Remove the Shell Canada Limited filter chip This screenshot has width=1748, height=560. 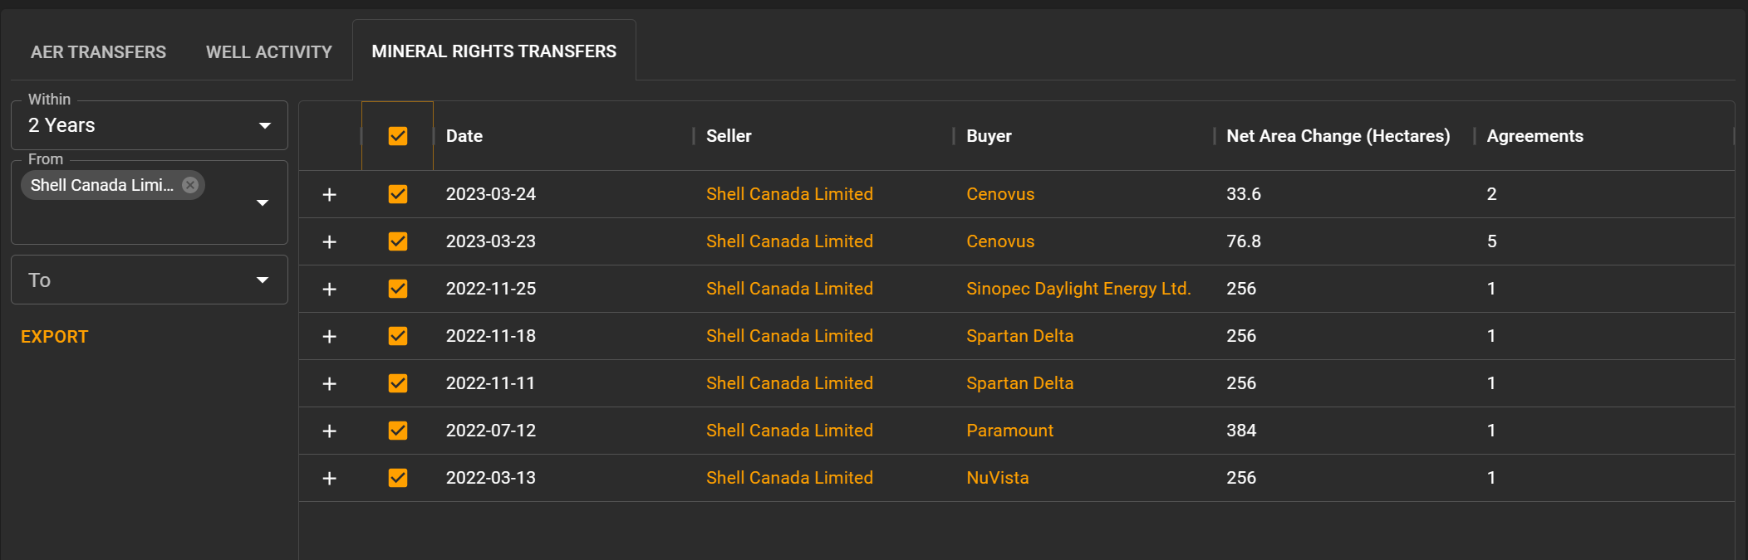[190, 184]
